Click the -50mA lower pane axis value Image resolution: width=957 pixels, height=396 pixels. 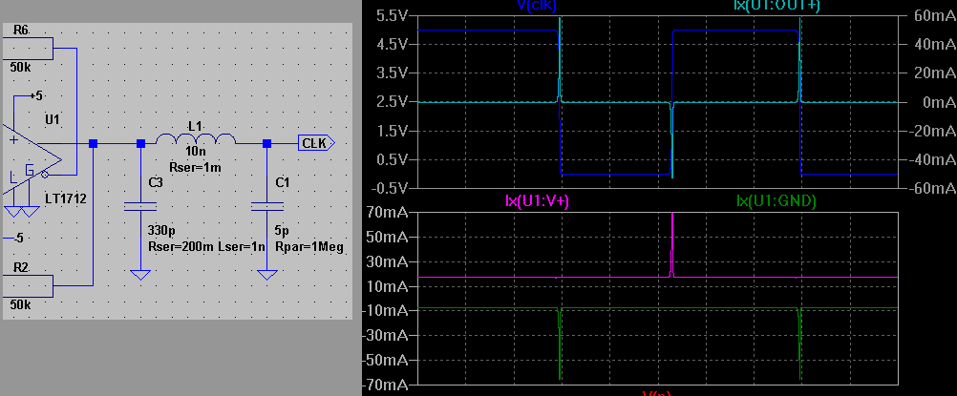coord(385,360)
